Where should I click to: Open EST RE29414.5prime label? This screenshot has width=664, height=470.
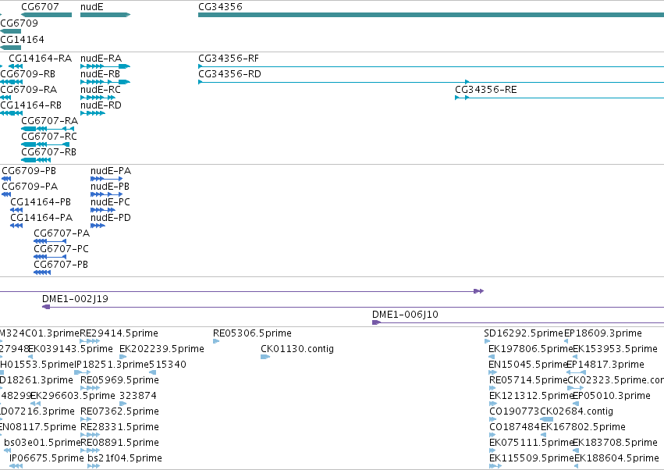pyautogui.click(x=119, y=333)
